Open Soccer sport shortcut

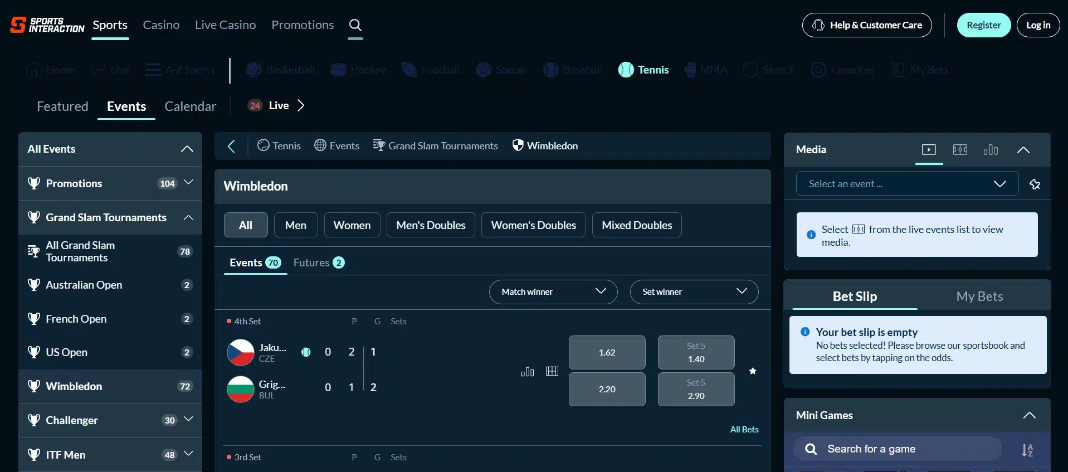(x=501, y=70)
